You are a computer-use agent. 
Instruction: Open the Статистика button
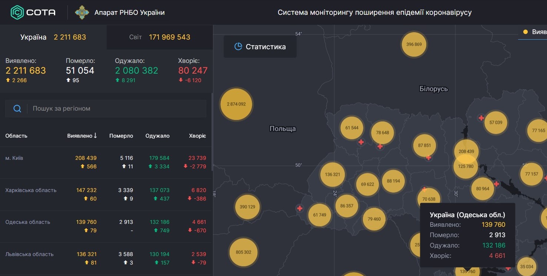260,47
